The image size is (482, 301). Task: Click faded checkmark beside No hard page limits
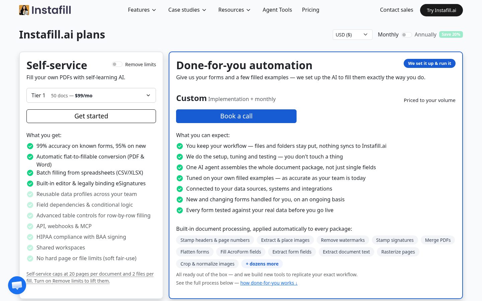(x=30, y=259)
